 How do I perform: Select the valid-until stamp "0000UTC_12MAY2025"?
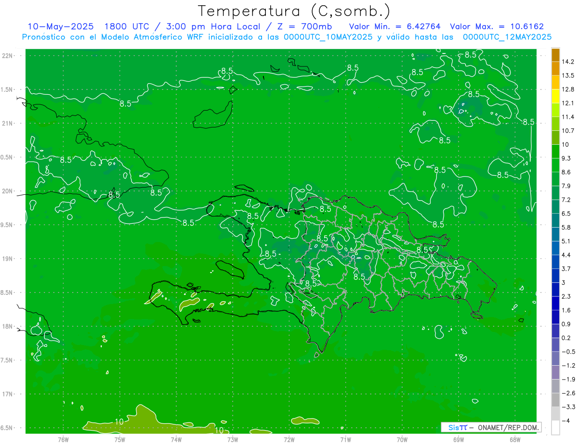pos(507,37)
